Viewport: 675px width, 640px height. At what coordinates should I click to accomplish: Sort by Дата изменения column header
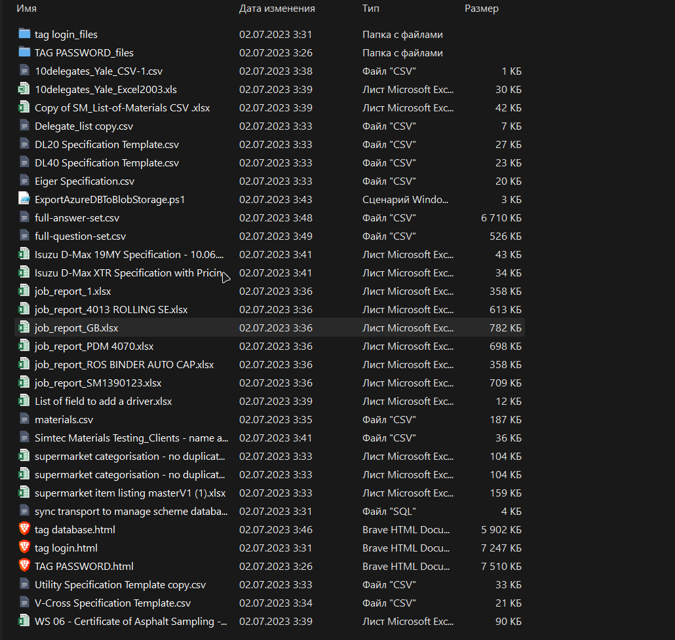(x=277, y=9)
